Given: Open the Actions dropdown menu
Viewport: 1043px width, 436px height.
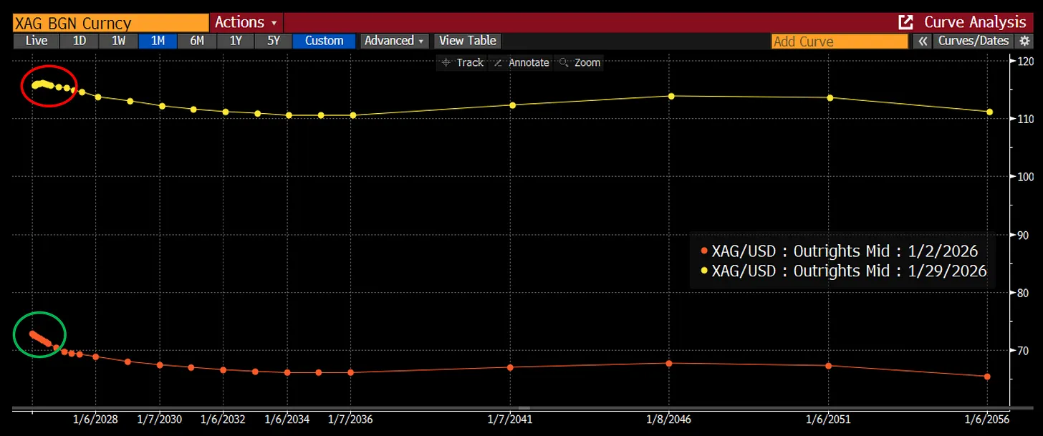Looking at the screenshot, I should (246, 22).
